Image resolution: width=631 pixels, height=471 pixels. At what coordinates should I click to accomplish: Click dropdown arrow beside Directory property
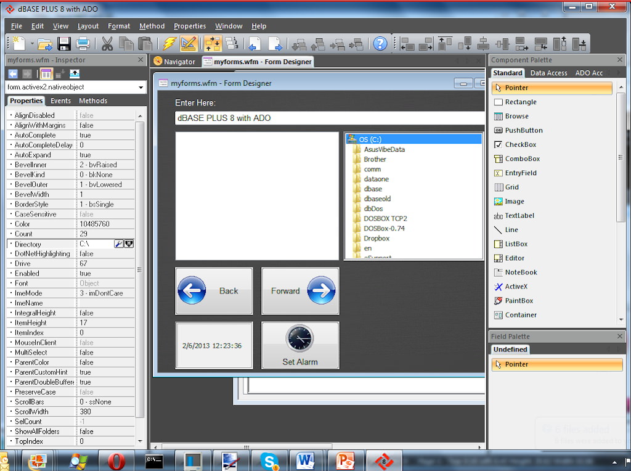pyautogui.click(x=129, y=244)
